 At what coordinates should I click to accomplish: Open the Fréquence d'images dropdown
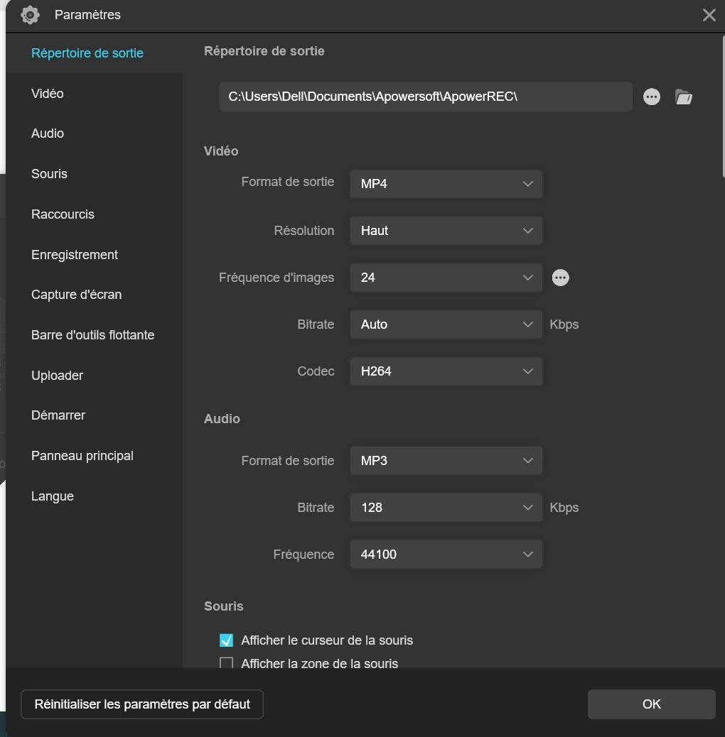click(x=446, y=278)
